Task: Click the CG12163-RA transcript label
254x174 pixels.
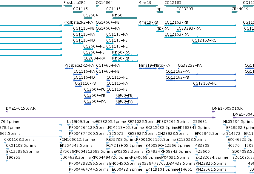Action: (x=177, y=34)
